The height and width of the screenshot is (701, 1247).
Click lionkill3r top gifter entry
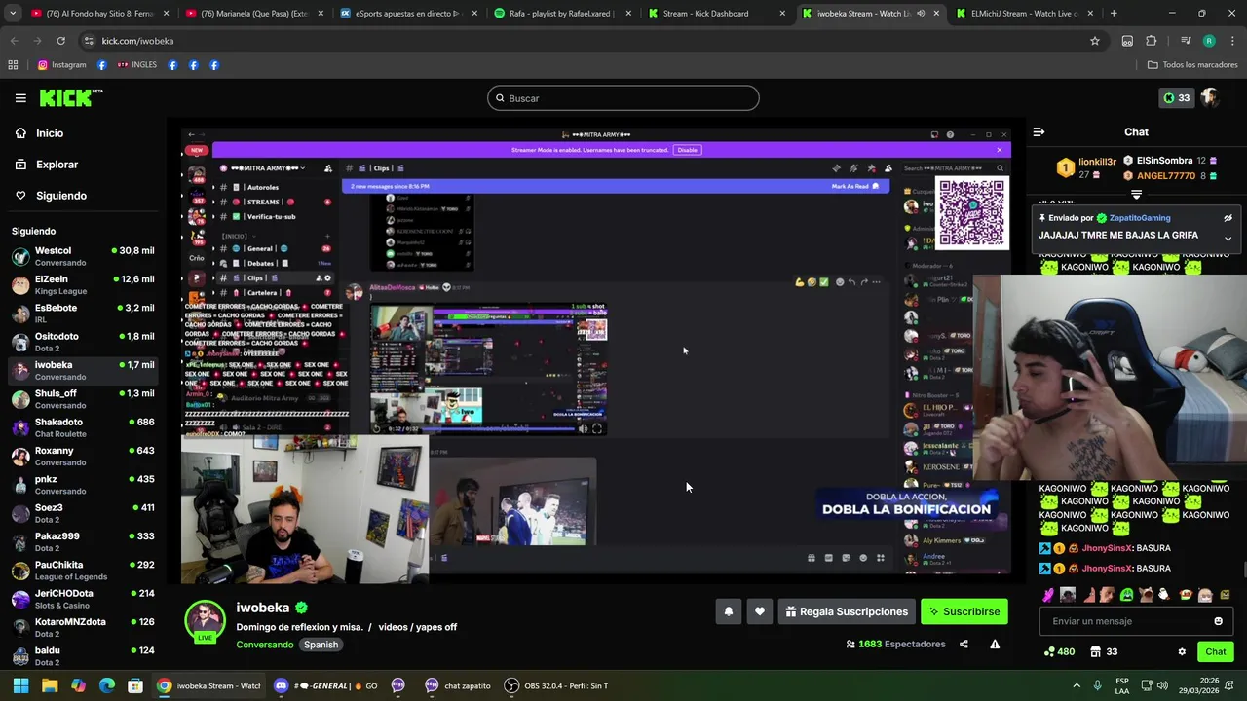1086,167
